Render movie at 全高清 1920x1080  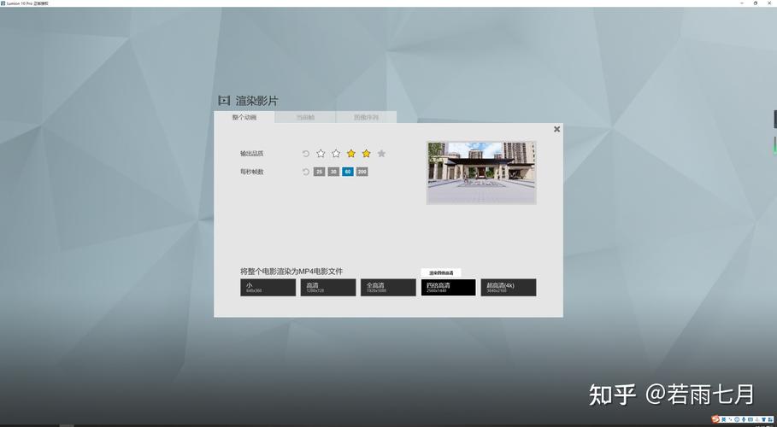(388, 287)
